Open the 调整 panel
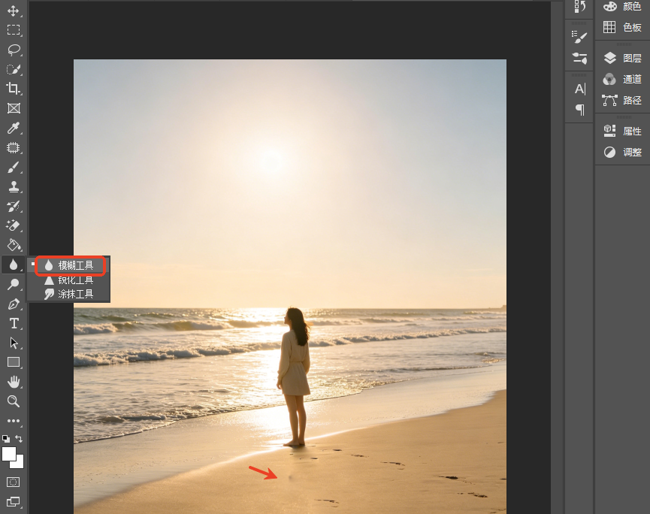The image size is (650, 514). [623, 152]
